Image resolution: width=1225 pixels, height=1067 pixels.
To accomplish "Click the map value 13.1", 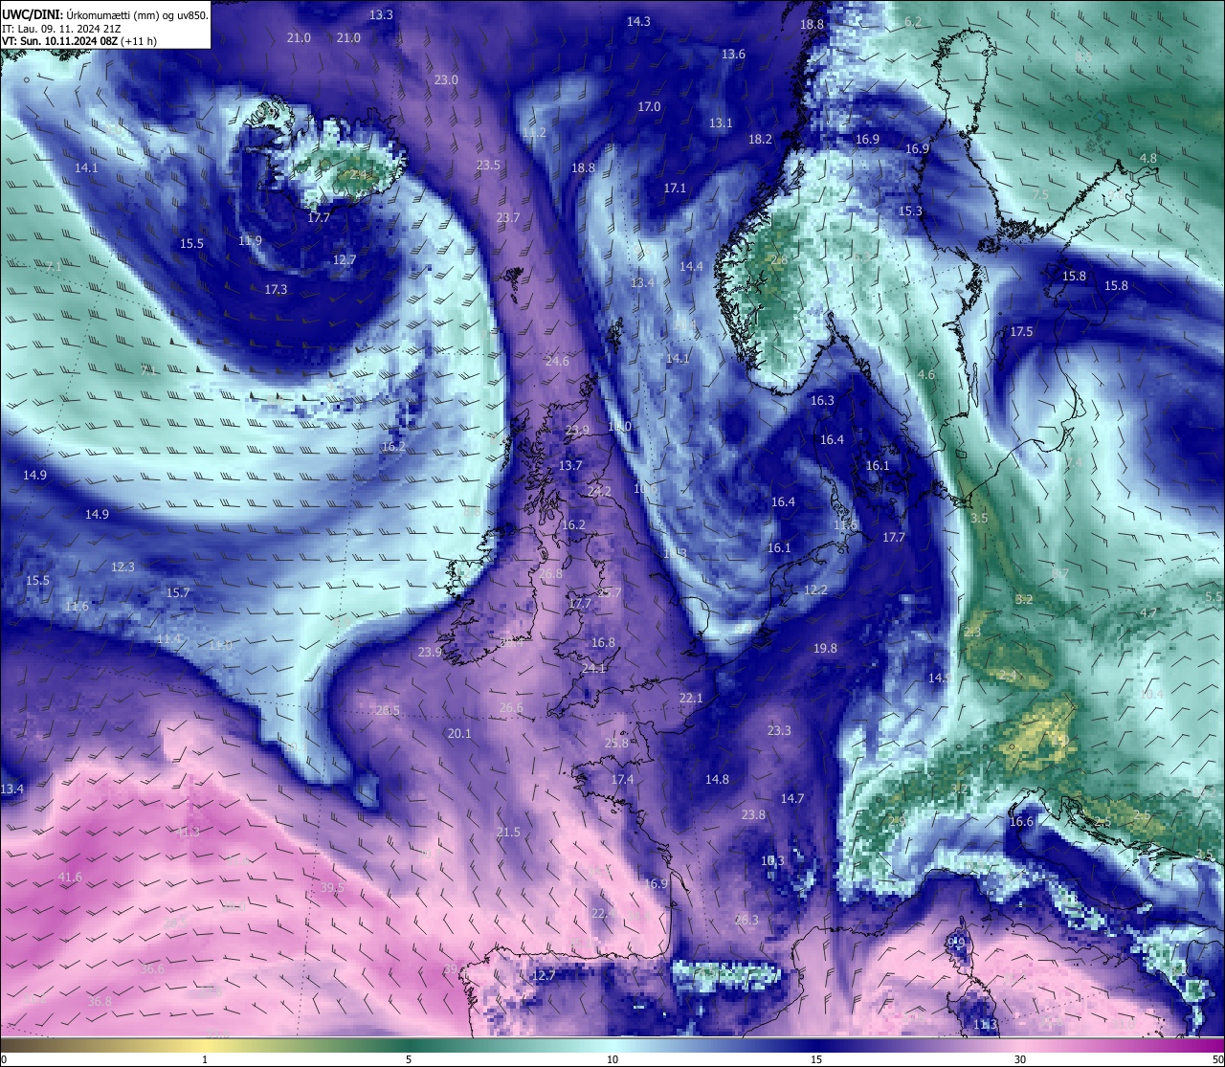I will (x=721, y=123).
